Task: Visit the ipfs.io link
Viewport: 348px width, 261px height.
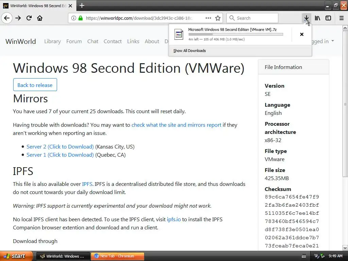Action: [174, 220]
